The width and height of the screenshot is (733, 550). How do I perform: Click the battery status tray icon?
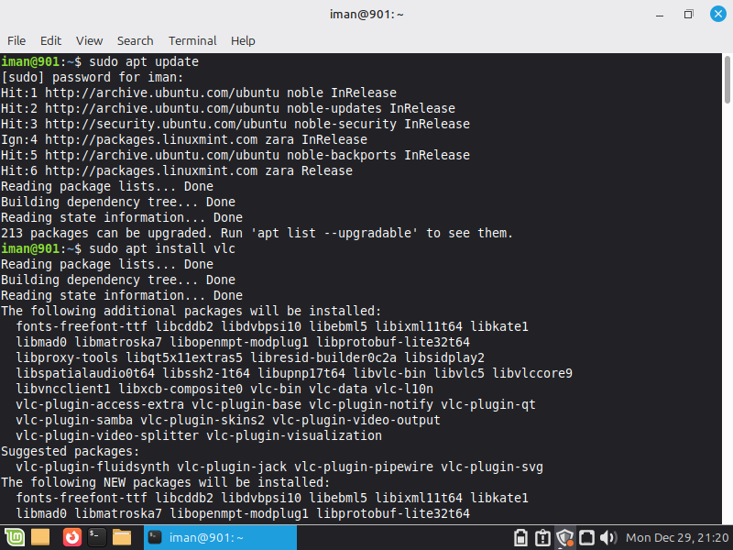(522, 537)
